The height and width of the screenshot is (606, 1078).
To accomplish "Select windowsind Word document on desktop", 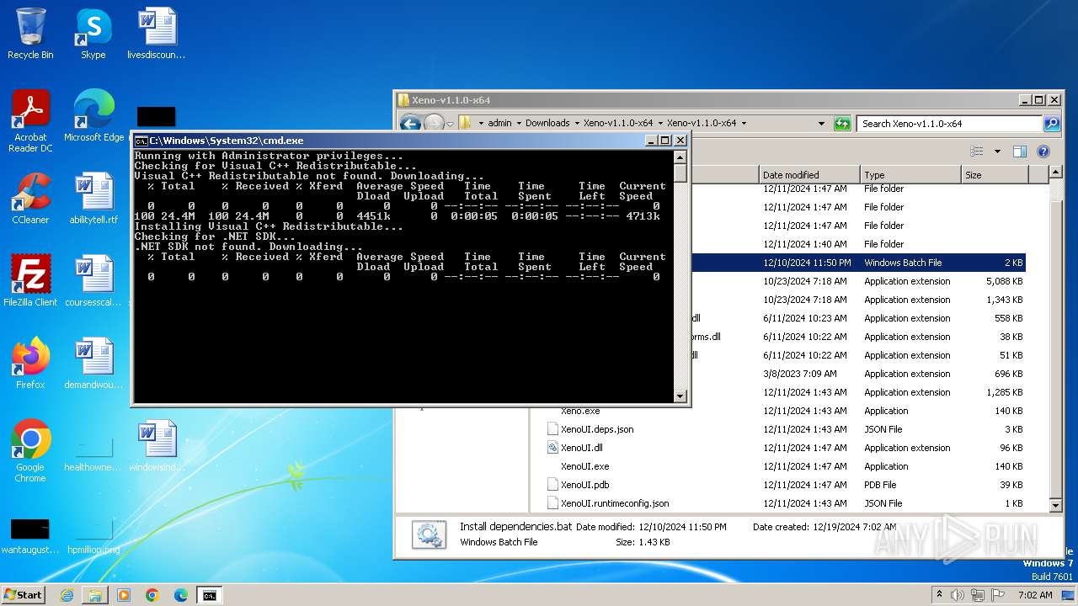I will coord(157,446).
